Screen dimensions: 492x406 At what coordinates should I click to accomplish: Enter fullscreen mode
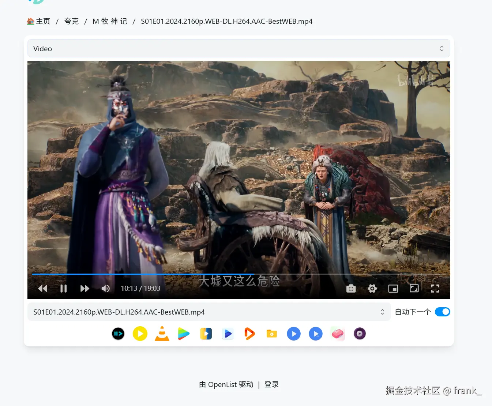435,289
